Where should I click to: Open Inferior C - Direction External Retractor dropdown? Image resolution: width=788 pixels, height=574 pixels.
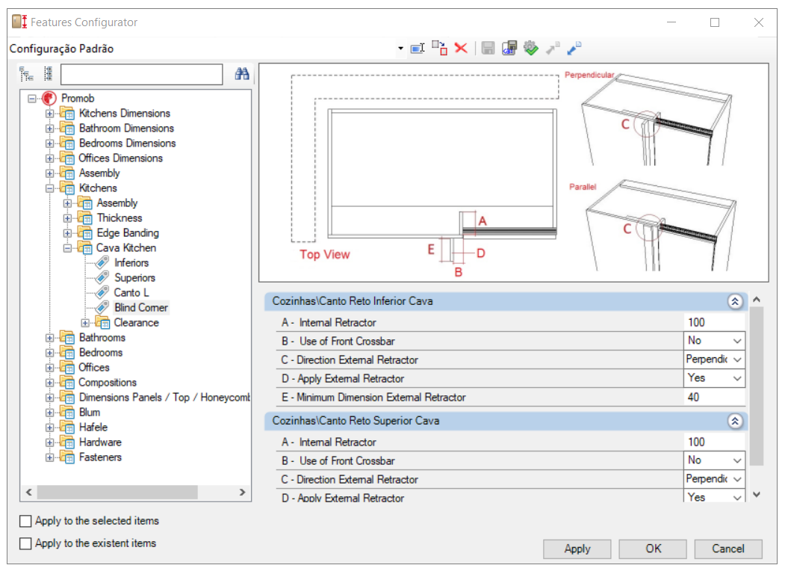(x=736, y=359)
